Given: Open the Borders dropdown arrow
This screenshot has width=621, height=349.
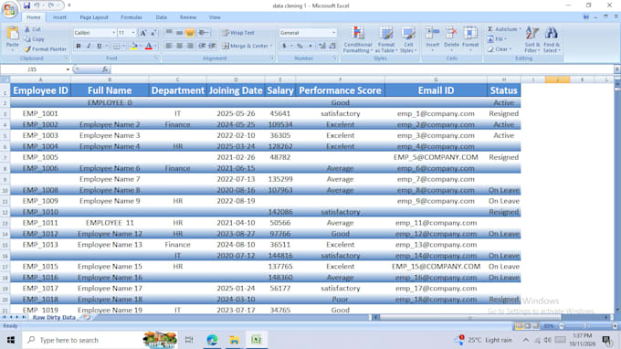Looking at the screenshot, I should coord(123,47).
